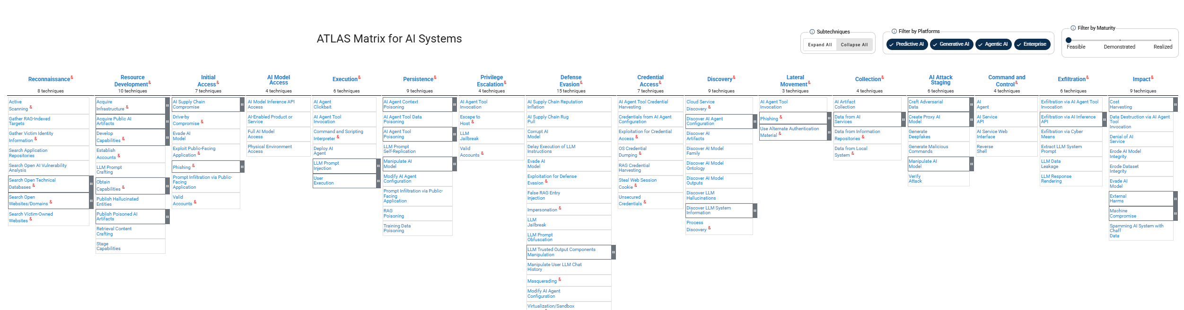Click the ATT&CK icon next to Impersonation
The image size is (1184, 310).
click(560, 208)
